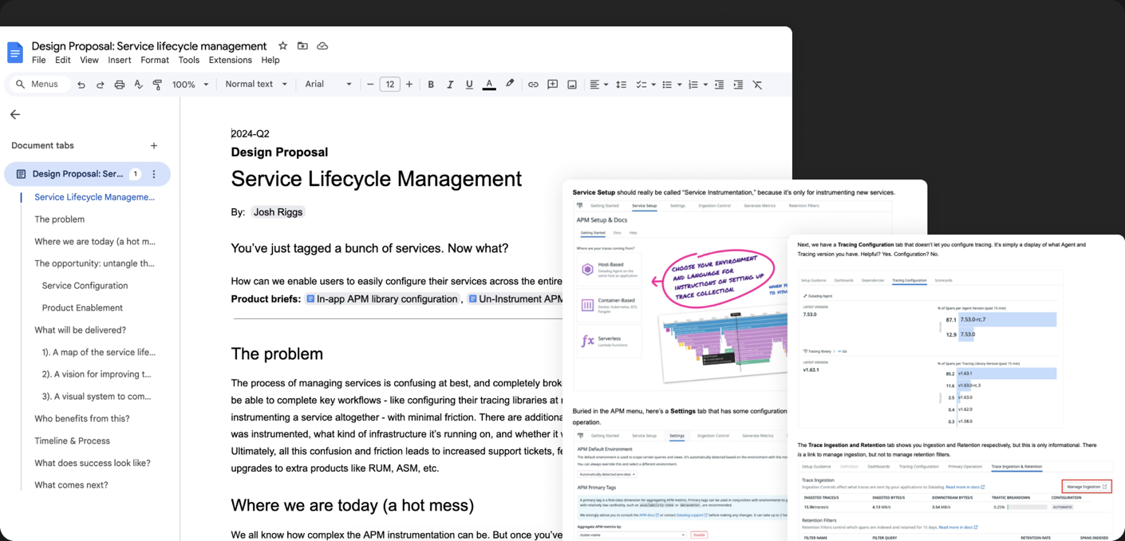Redo the last action
Screen dimensions: 1125x541
point(101,85)
